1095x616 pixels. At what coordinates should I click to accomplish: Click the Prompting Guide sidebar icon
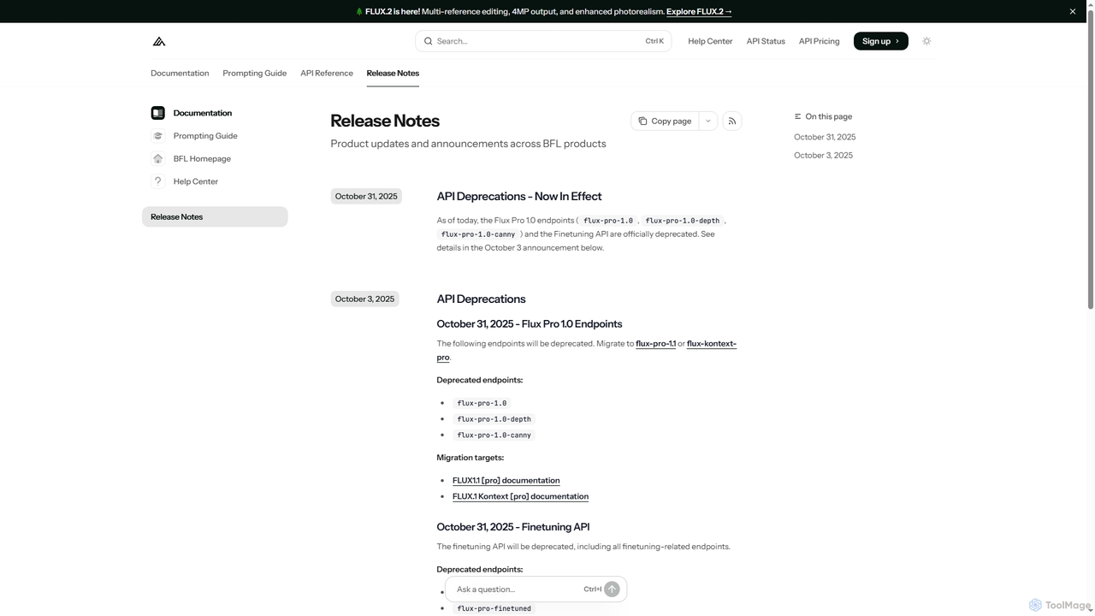[x=157, y=136]
